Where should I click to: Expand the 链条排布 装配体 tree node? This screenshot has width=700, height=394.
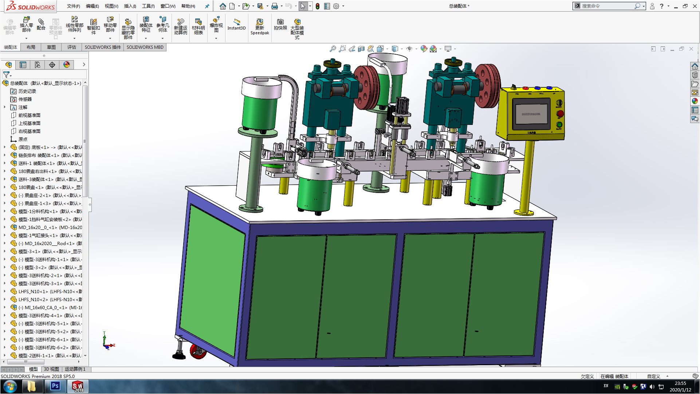coord(5,155)
